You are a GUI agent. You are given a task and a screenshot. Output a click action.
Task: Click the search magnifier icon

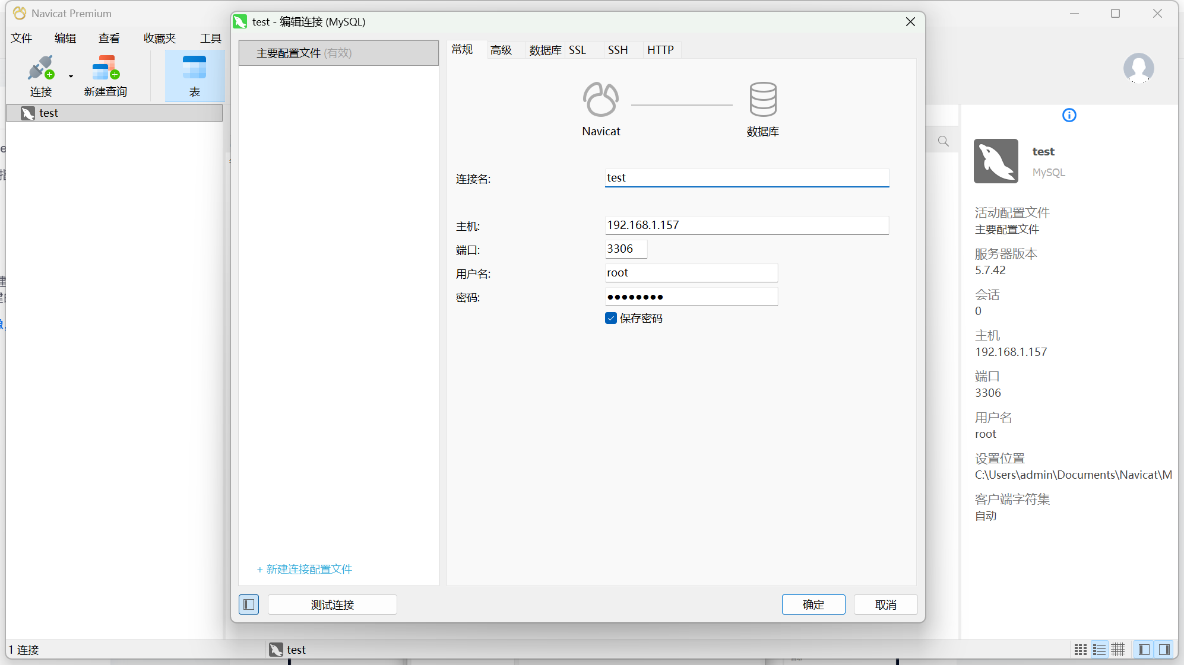(x=943, y=141)
